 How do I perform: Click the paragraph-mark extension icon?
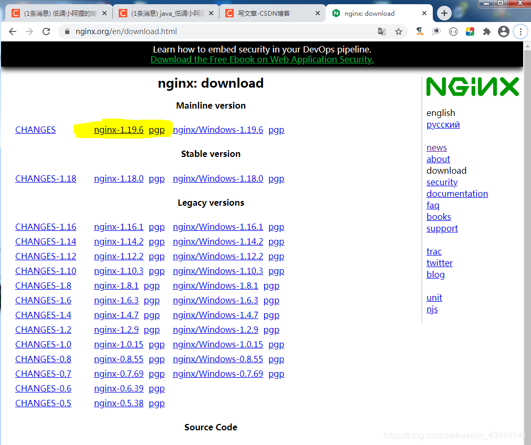pyautogui.click(x=420, y=31)
